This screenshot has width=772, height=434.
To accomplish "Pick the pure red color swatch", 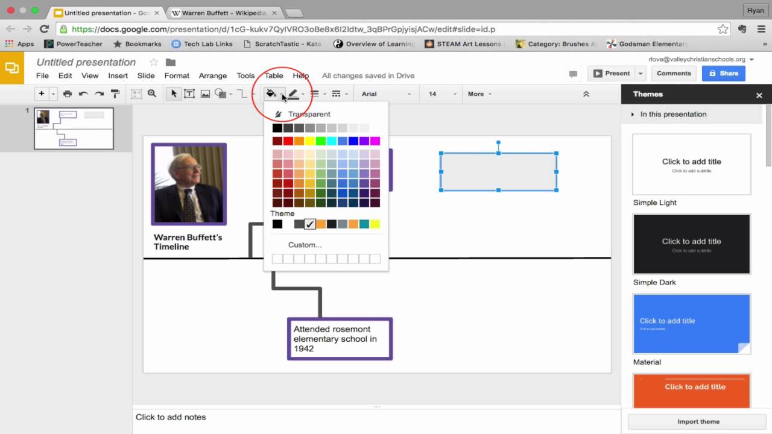I will 288,141.
